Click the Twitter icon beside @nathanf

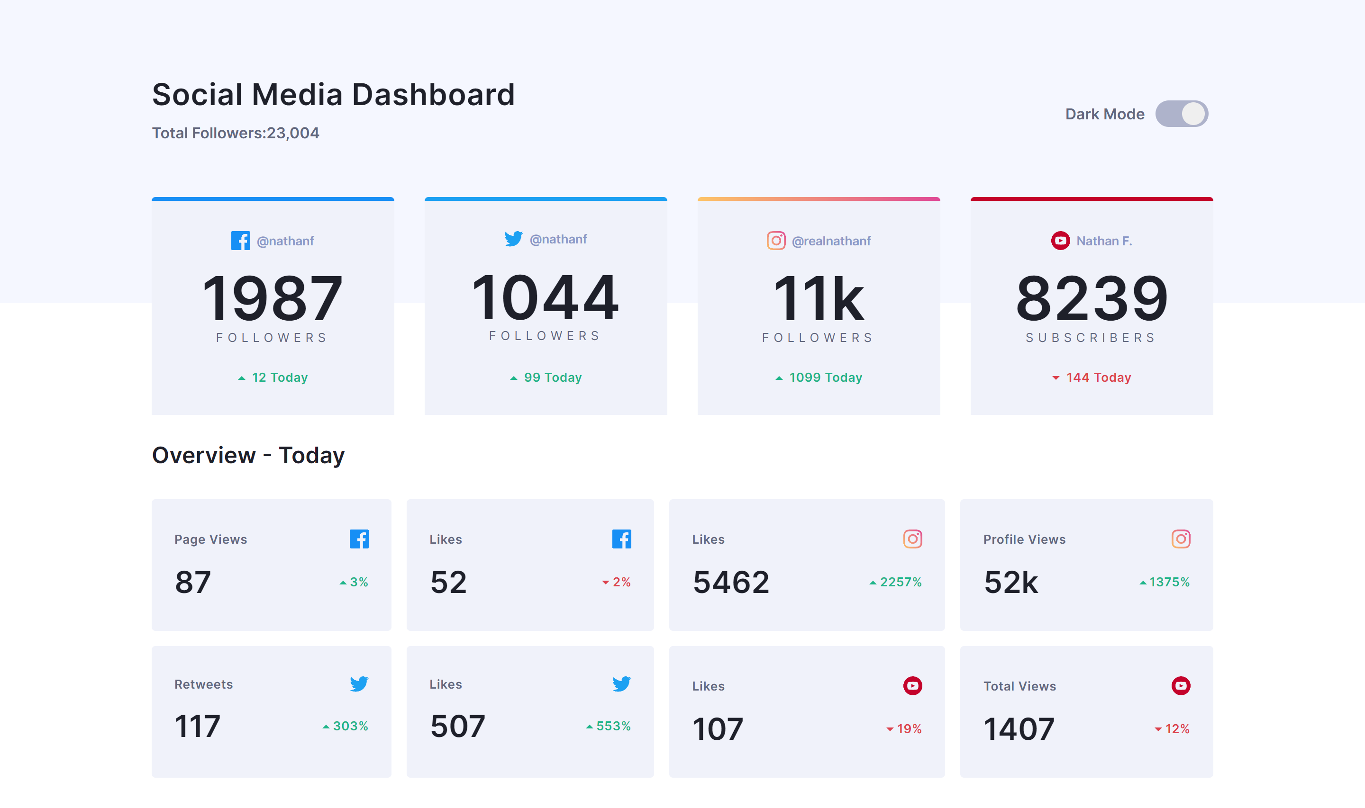[x=513, y=239]
